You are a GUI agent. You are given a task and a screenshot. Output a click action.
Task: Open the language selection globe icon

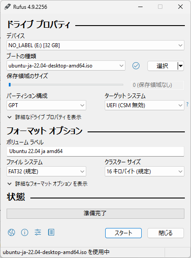click(x=11, y=232)
